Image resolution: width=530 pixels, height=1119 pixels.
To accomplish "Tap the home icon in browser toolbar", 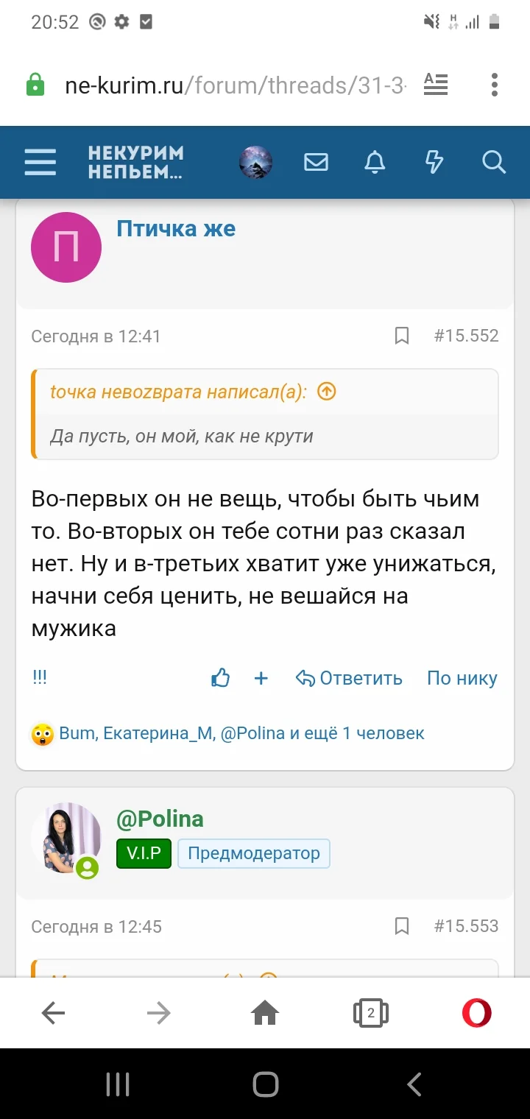I will click(265, 1012).
